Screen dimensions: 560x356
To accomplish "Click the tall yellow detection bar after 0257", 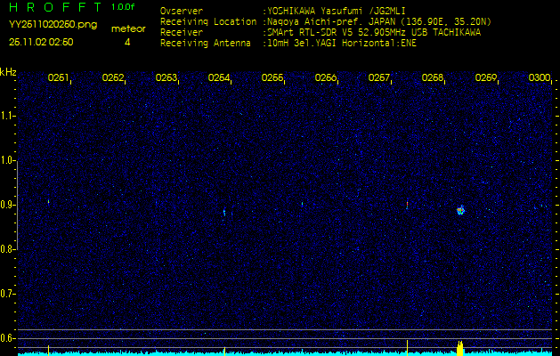I will click(407, 347).
